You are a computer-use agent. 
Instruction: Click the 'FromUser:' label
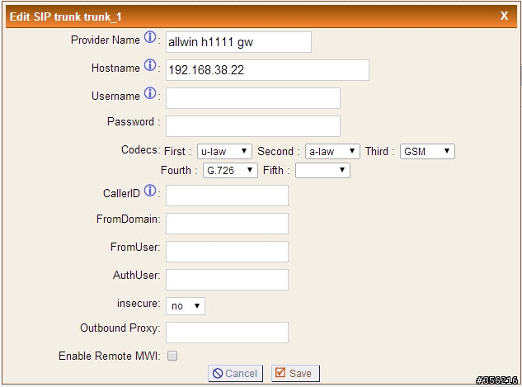click(135, 247)
